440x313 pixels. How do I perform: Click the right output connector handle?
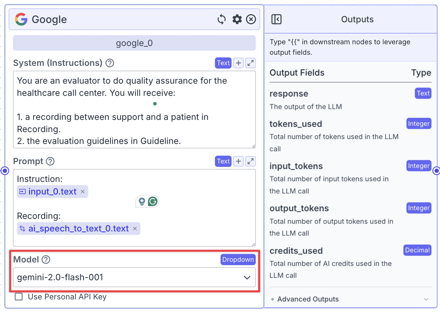[x=436, y=171]
